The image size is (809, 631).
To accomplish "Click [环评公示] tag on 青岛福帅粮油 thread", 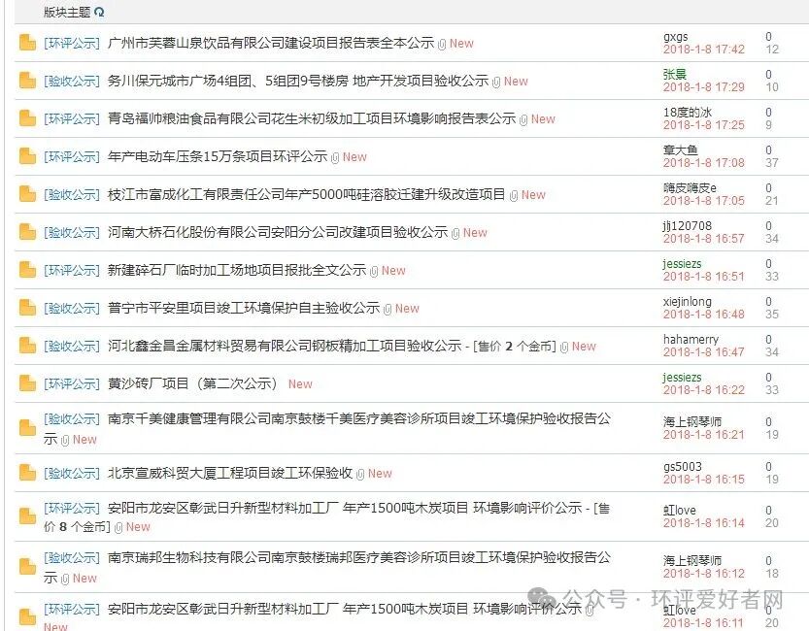I will tap(72, 118).
